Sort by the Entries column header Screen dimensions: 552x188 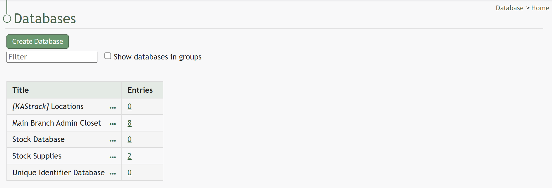(x=140, y=90)
